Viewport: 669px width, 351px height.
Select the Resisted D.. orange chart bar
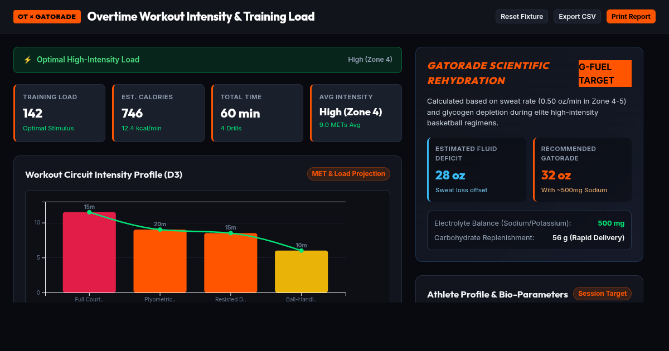click(x=231, y=263)
